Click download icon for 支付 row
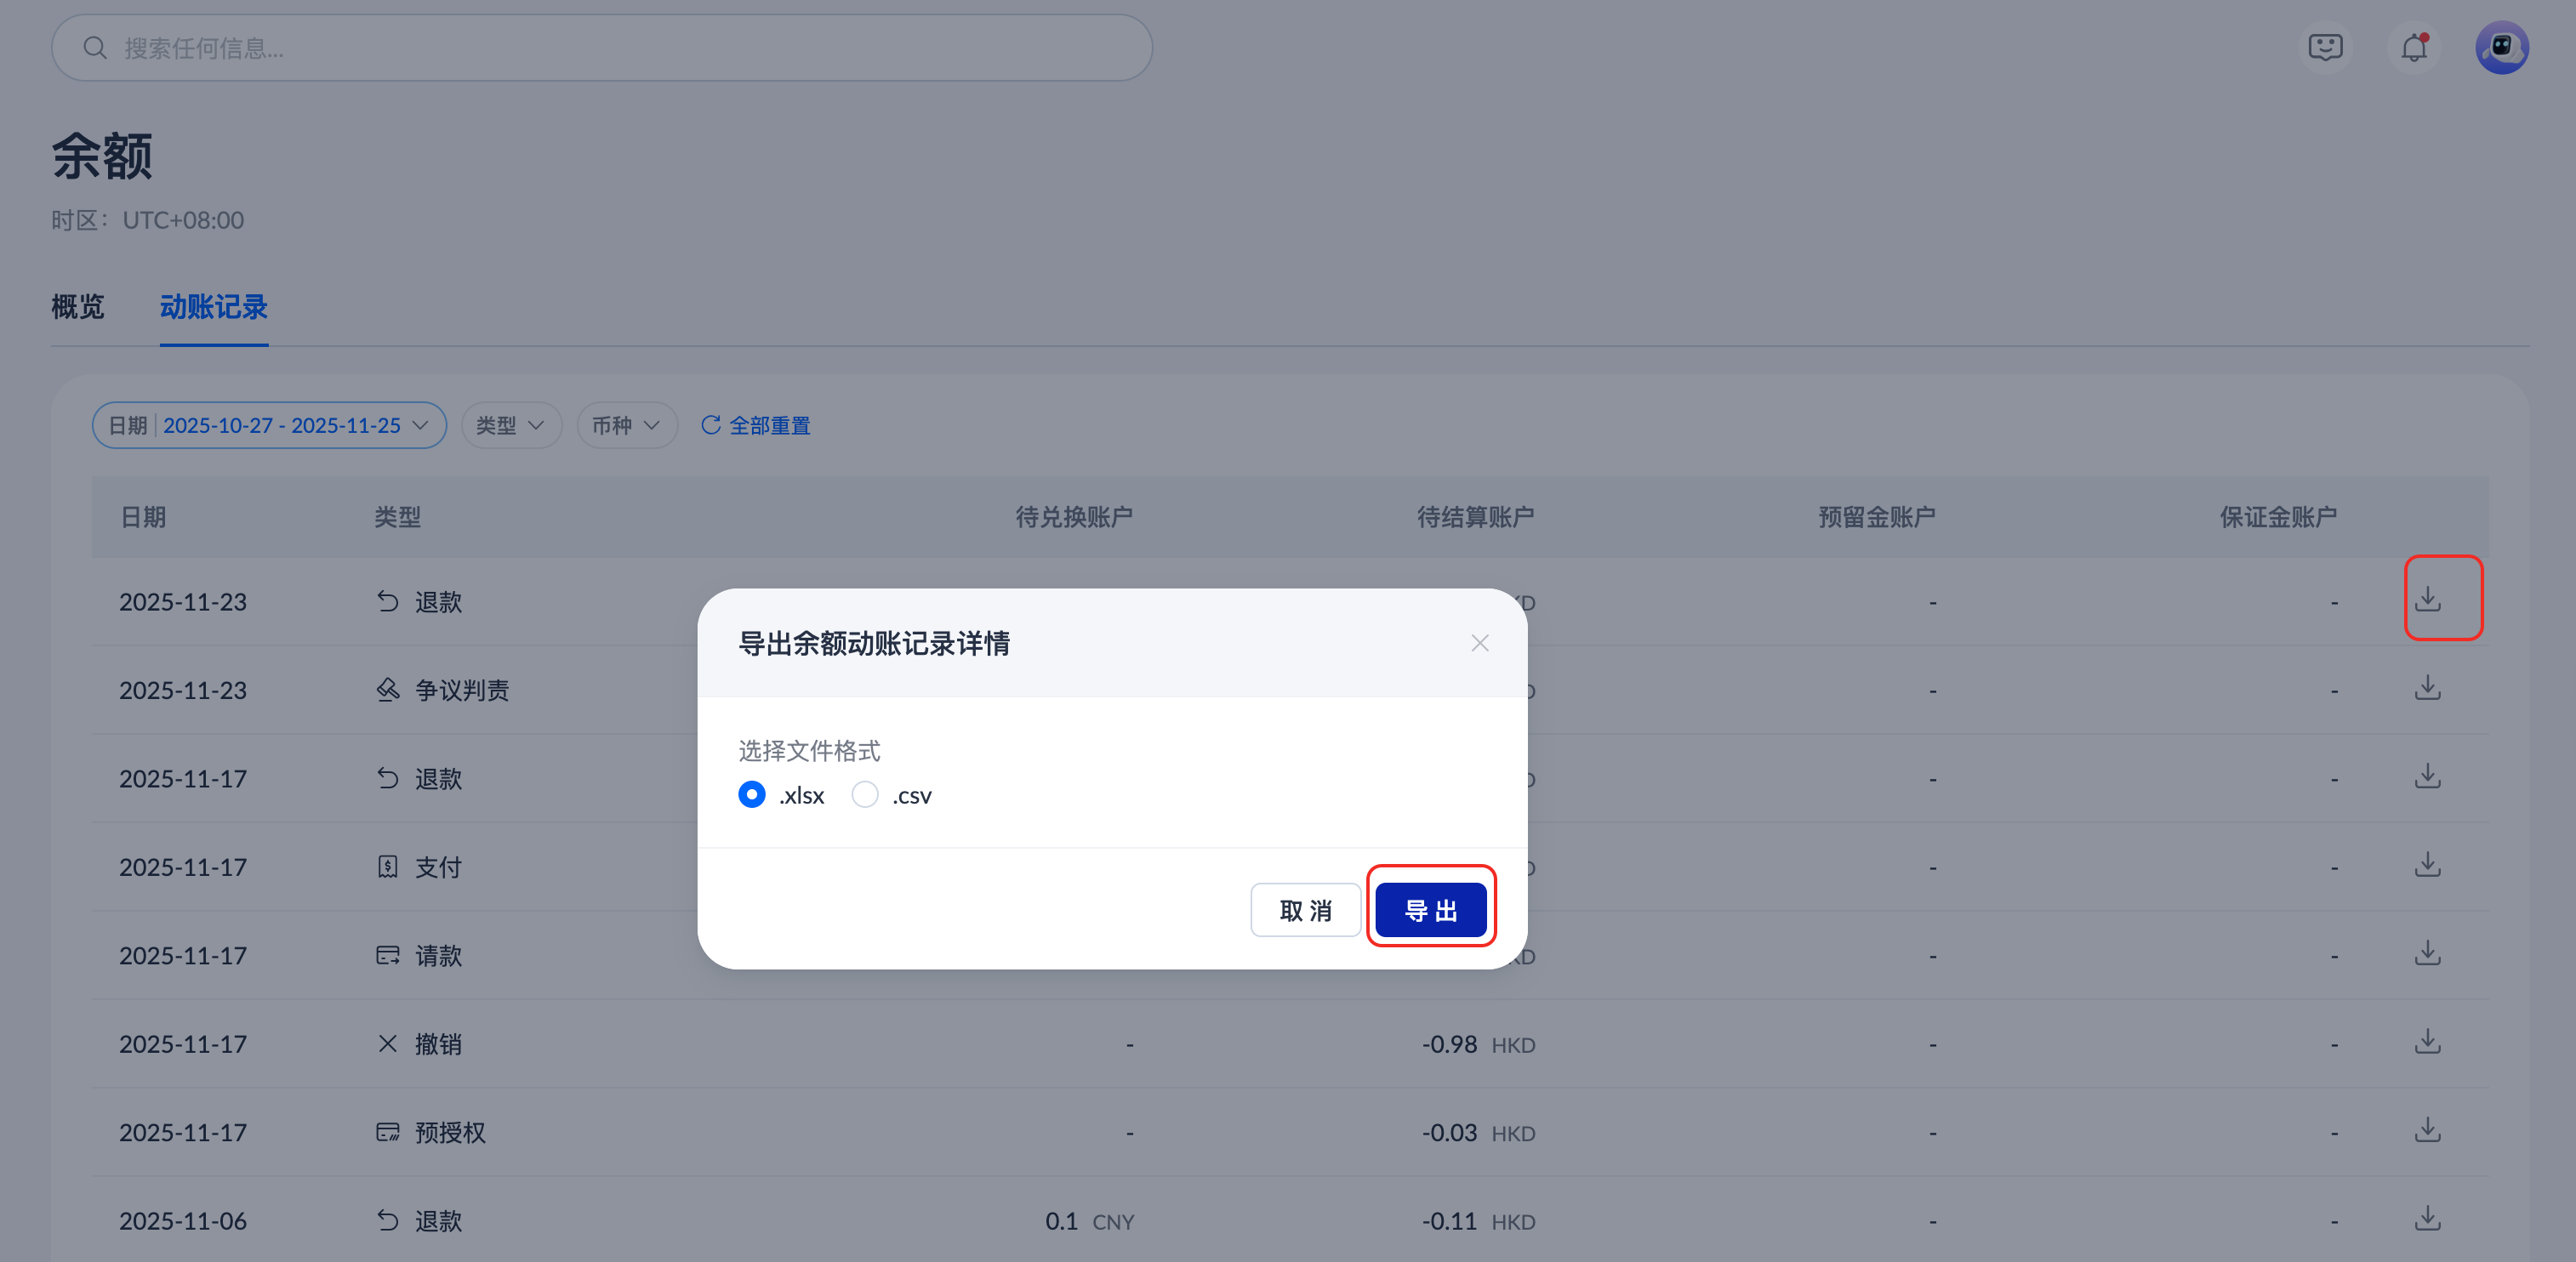 2427,865
